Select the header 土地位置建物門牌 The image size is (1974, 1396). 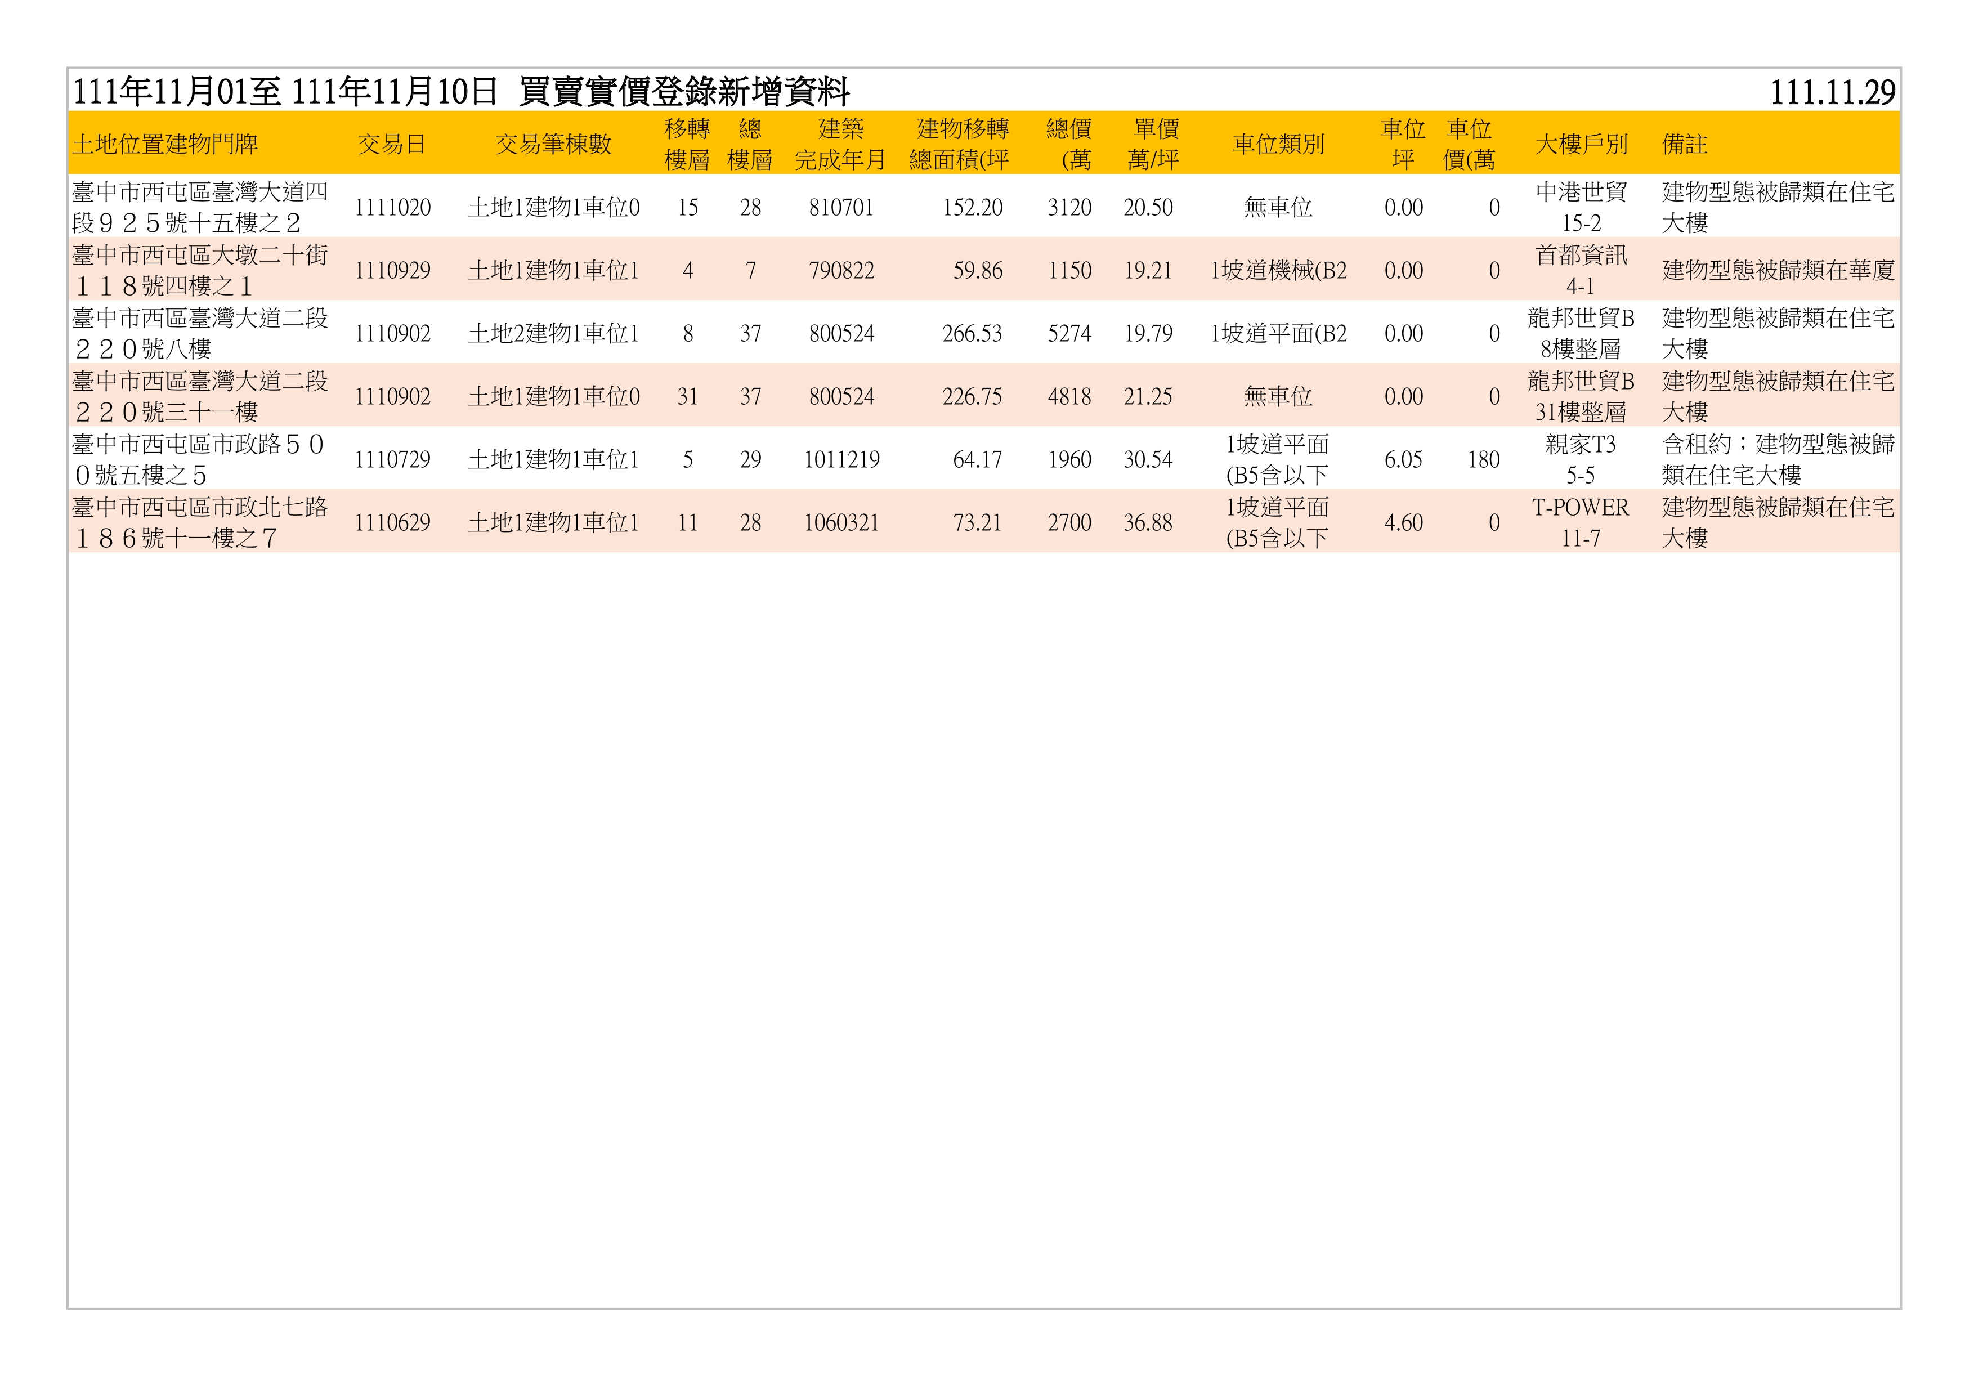[165, 144]
